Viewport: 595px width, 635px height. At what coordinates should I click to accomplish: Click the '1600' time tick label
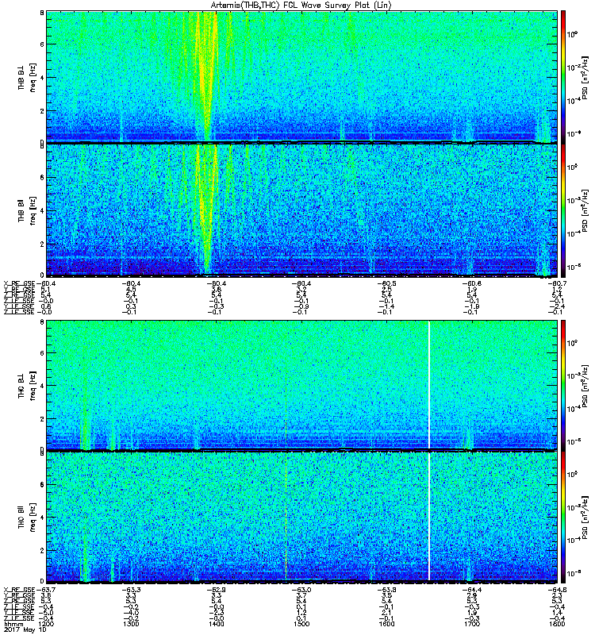tap(386, 624)
